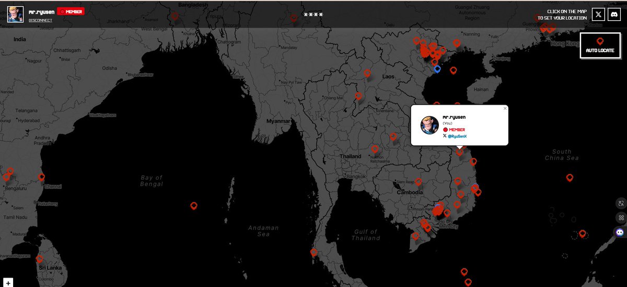Click the "Cambodia" map label
Image resolution: width=627 pixels, height=287 pixels.
pos(409,192)
